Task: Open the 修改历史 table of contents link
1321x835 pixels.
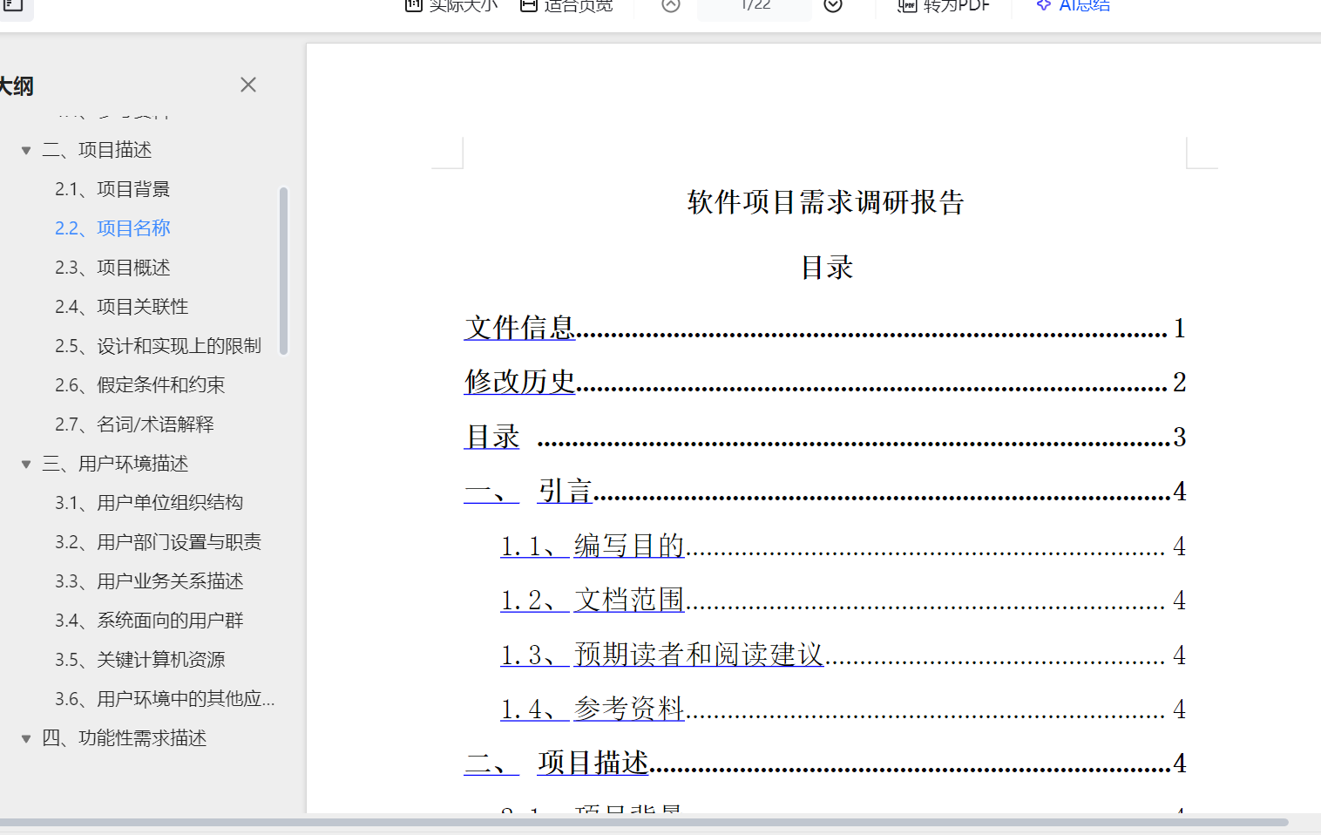Action: [519, 383]
